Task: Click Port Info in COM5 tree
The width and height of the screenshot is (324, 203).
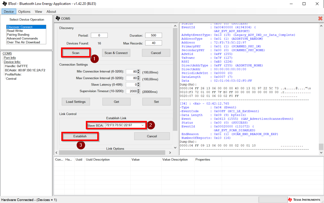Action: click(x=10, y=58)
